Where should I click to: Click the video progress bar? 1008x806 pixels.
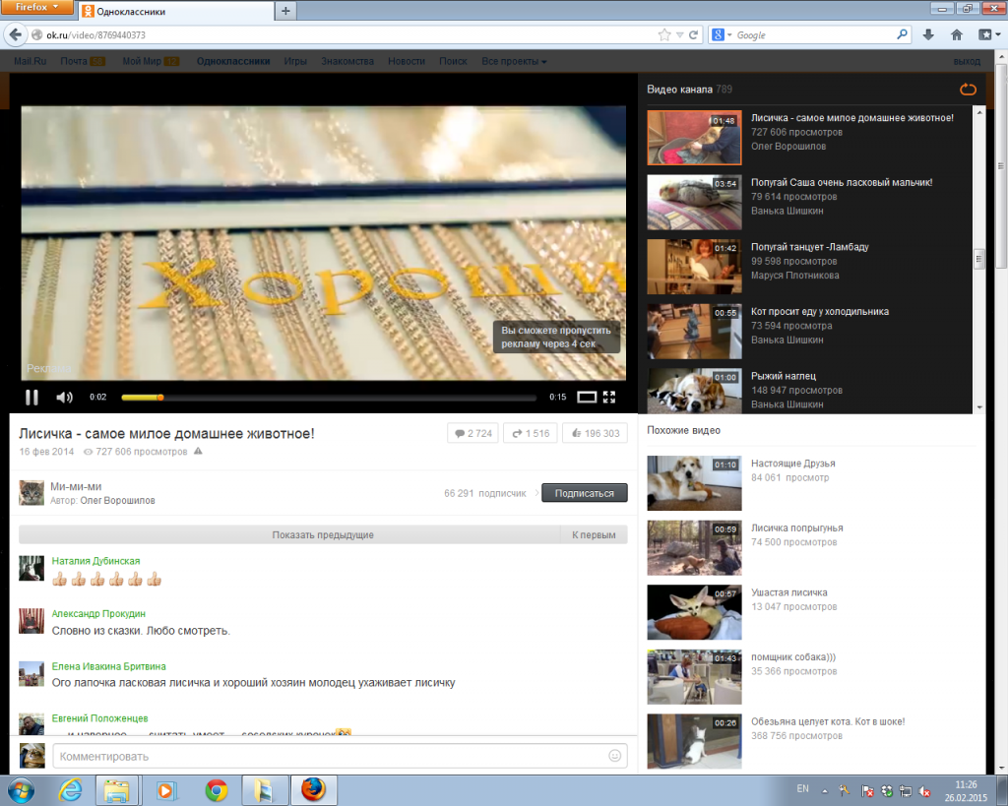(x=329, y=398)
